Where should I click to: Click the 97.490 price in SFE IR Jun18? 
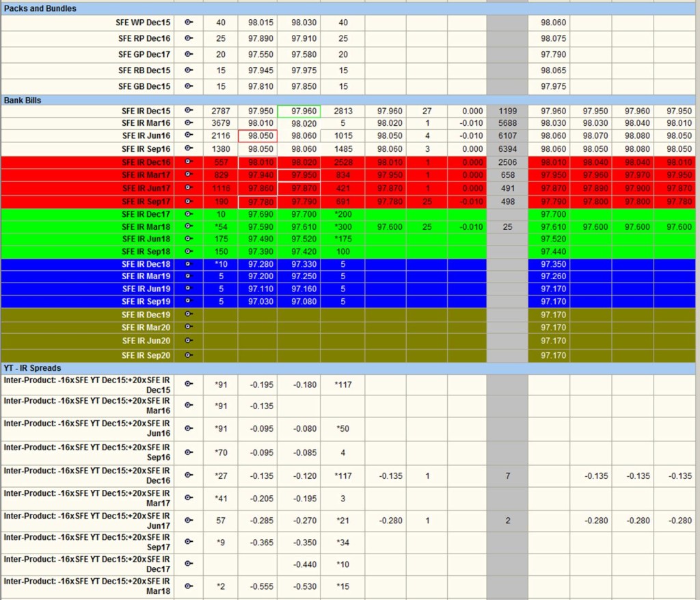pos(260,239)
